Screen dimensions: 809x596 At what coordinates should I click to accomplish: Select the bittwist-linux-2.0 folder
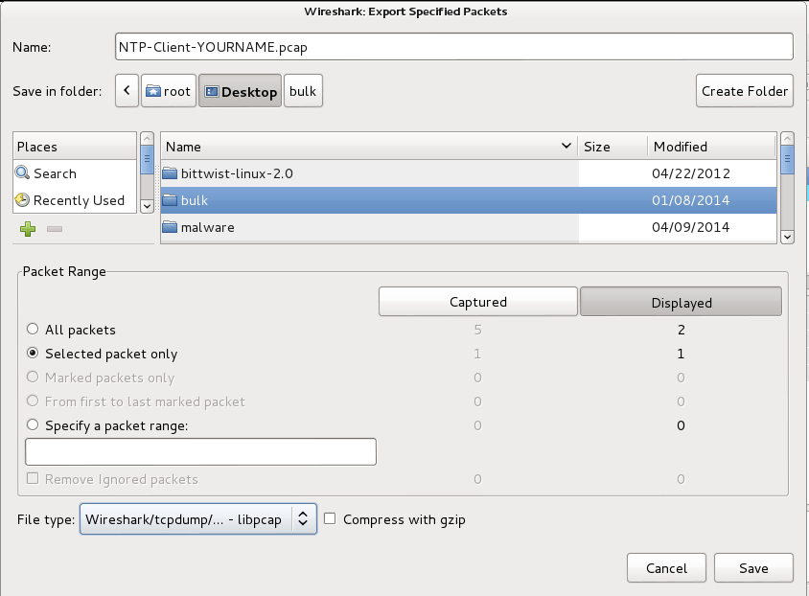pyautogui.click(x=236, y=173)
